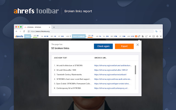Click the DR 91 domain rating metric
176x110 pixels.
(90, 36)
